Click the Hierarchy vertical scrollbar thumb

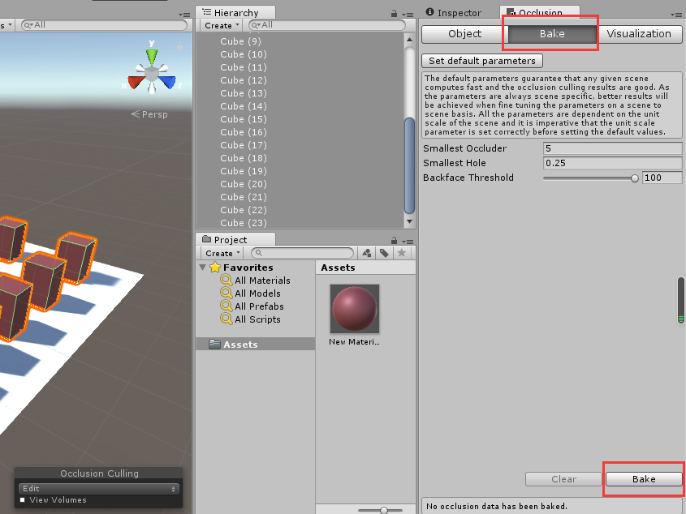(x=409, y=165)
